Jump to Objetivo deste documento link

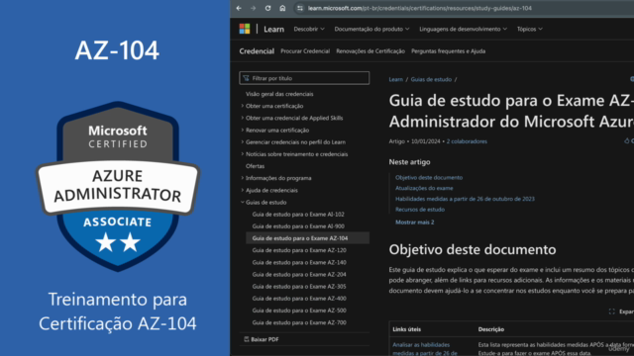click(429, 178)
